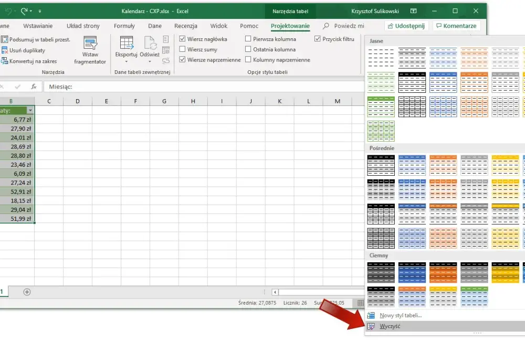
Task: Open the Układ strony tab
Action: [x=83, y=26]
